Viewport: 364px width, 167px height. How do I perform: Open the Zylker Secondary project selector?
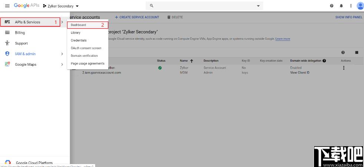pos(61,6)
